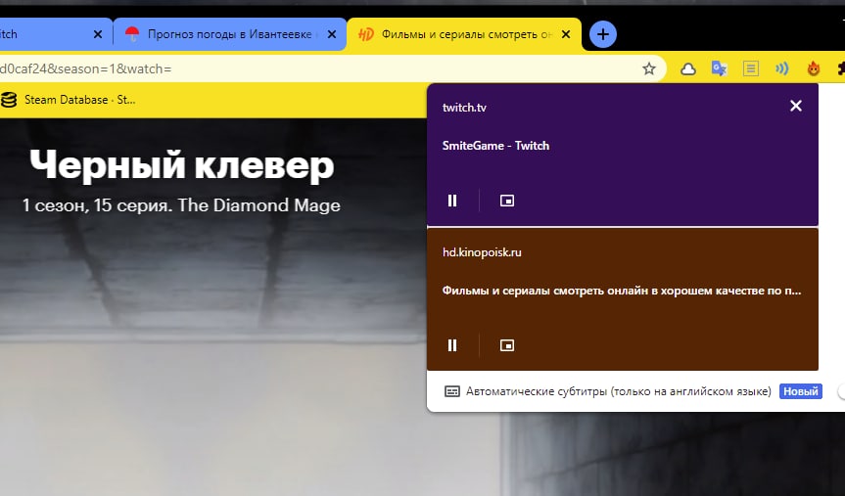Close the Прогноз погоды tab
845x496 pixels.
pyautogui.click(x=332, y=34)
